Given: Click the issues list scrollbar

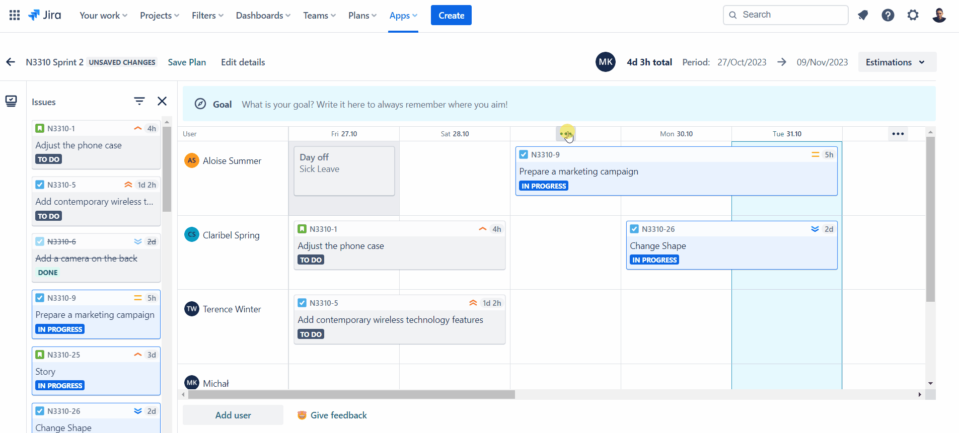Looking at the screenshot, I should pos(167,168).
